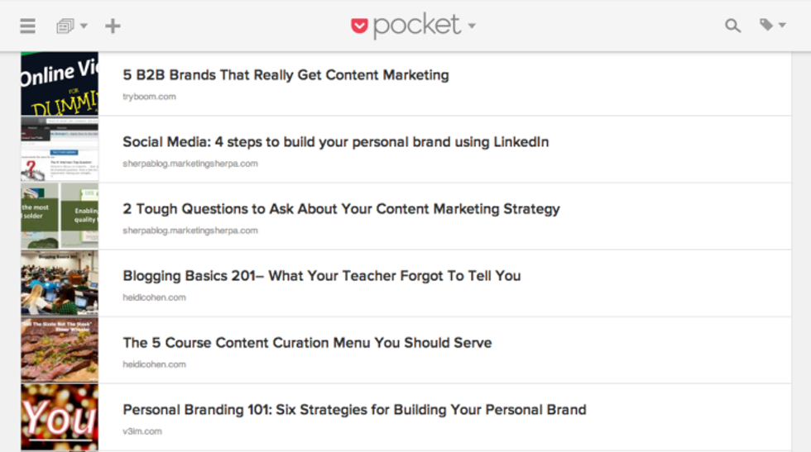The height and width of the screenshot is (452, 811).
Task: Open the "Blogging Basics 201" article
Action: click(321, 276)
